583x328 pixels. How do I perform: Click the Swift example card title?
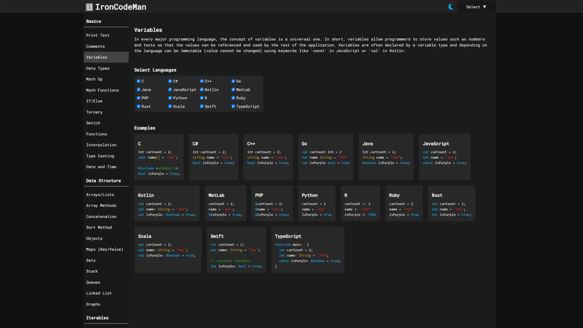[217, 236]
